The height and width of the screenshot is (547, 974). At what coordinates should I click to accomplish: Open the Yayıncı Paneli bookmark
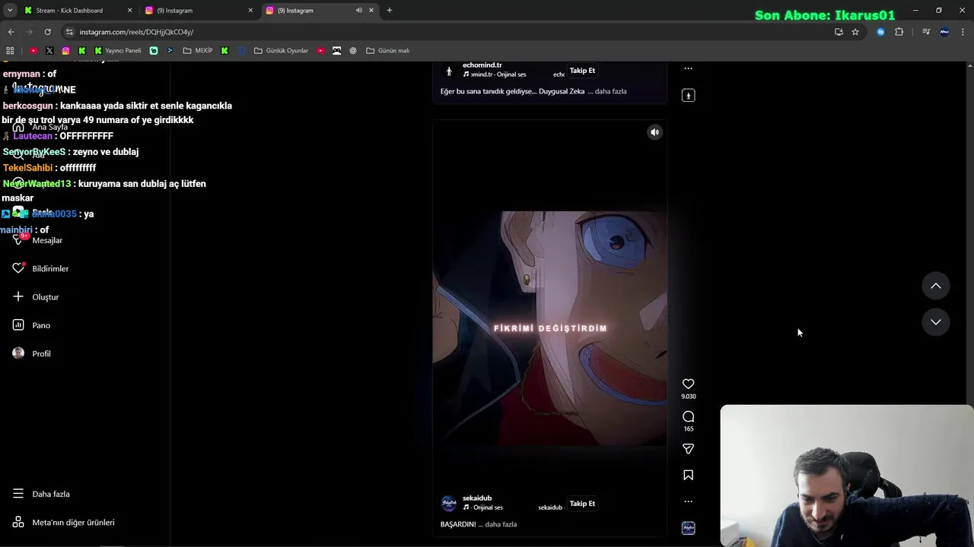(118, 51)
